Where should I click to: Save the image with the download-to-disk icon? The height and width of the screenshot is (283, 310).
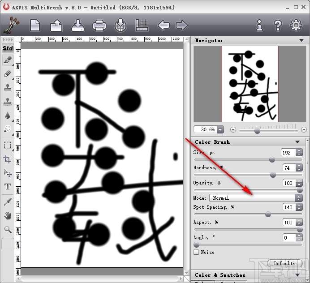78,25
